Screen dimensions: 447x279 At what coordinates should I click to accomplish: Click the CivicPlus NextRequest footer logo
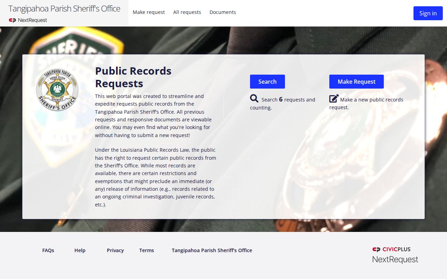click(x=395, y=255)
